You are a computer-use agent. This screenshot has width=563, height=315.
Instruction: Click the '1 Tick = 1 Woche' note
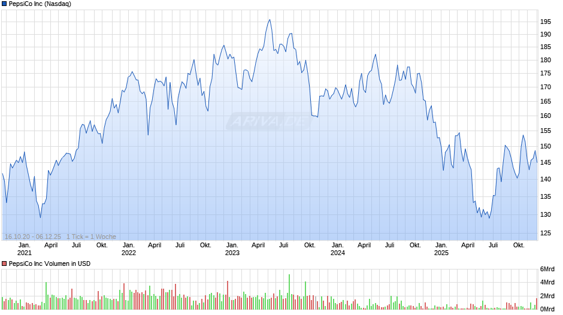click(91, 237)
